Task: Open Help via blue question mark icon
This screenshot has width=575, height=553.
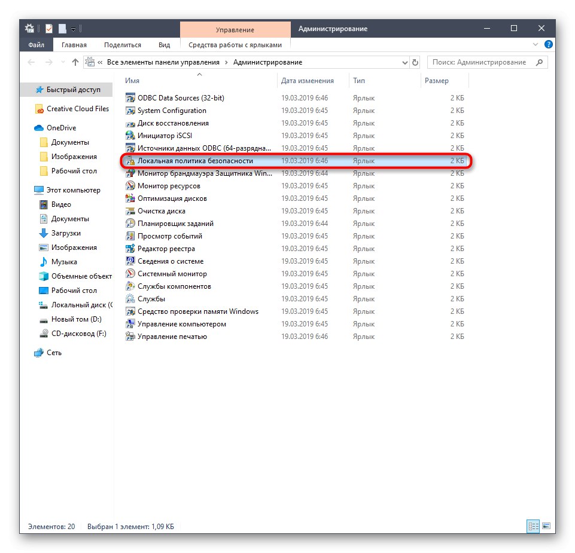Action: [x=549, y=44]
